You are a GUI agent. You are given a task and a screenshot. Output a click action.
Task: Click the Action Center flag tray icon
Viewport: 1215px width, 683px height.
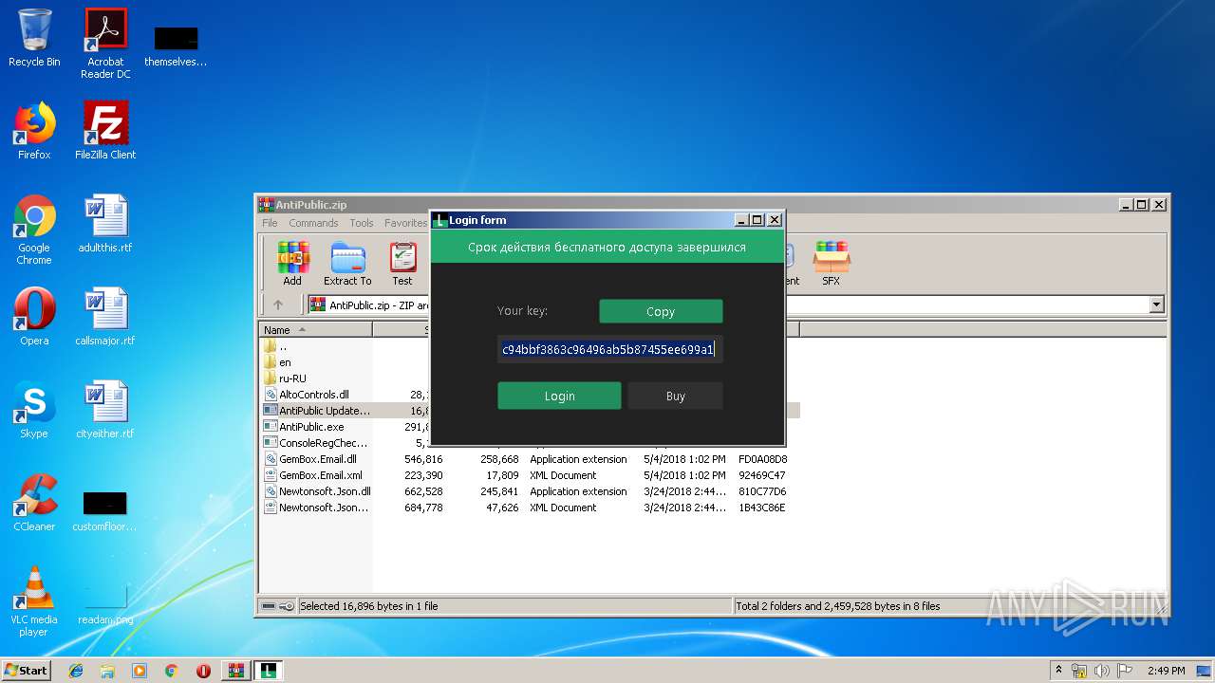[1123, 671]
